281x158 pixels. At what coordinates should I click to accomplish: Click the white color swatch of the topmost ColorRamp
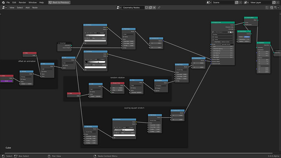(x=95, y=41)
